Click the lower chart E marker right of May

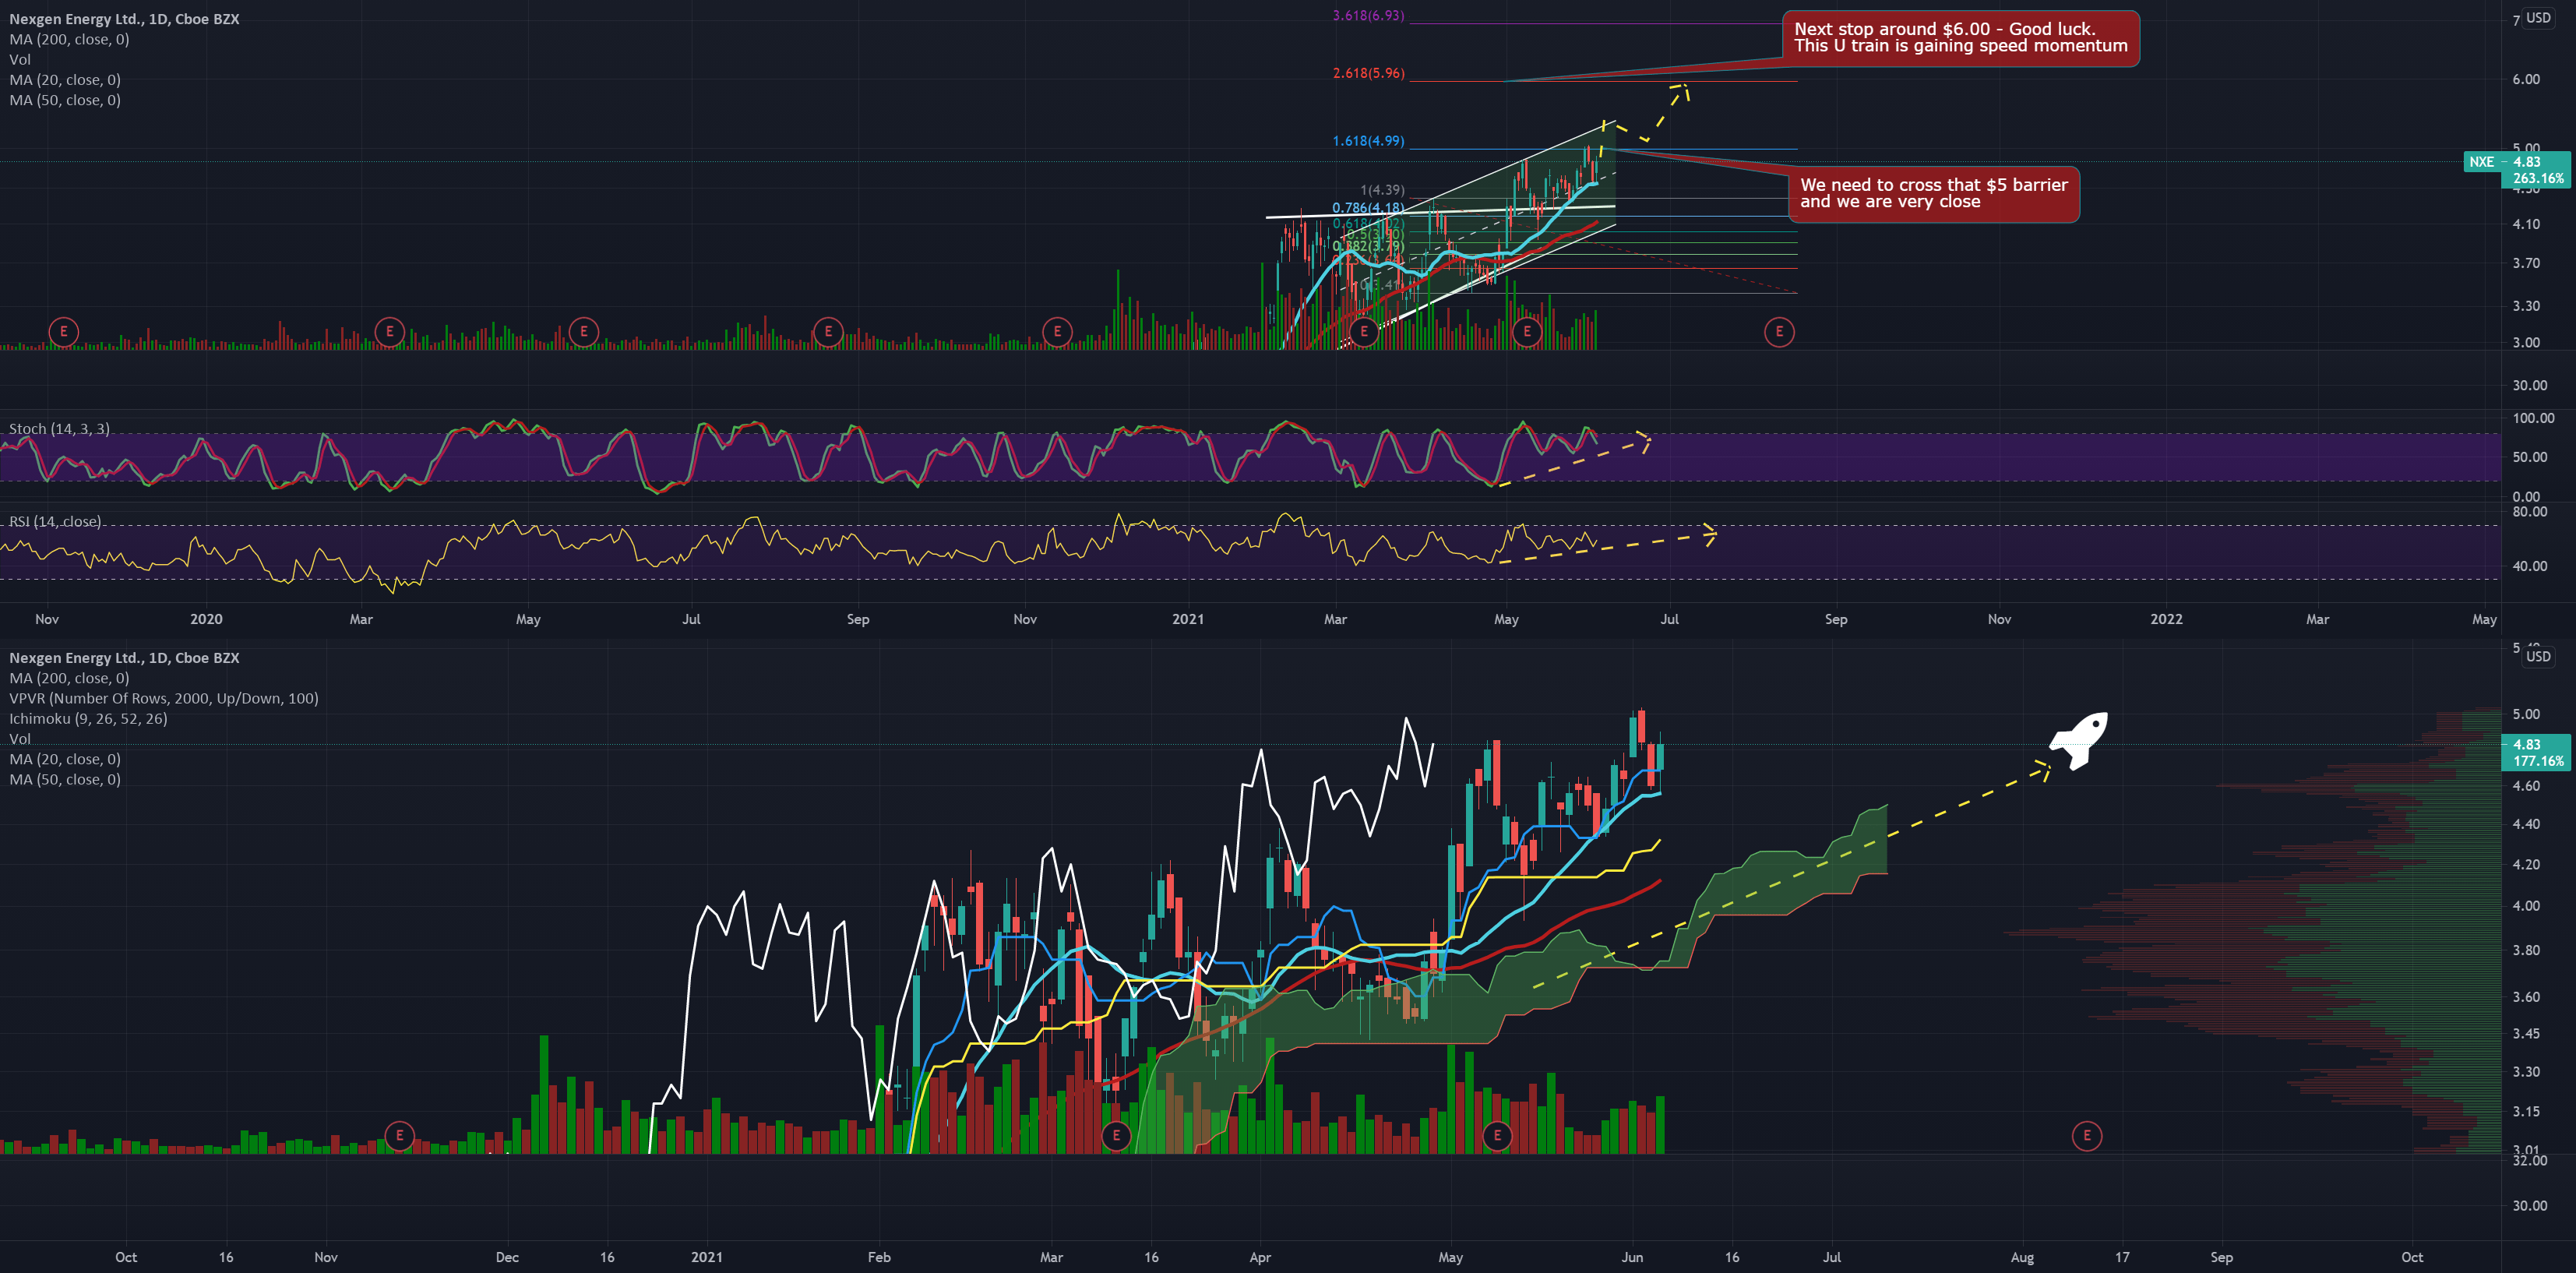[1496, 1135]
